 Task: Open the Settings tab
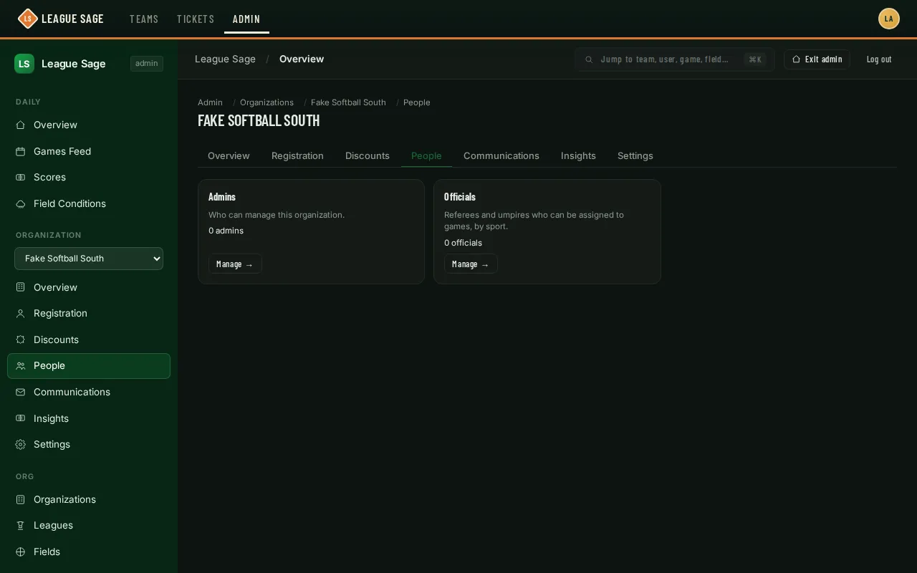tap(635, 156)
